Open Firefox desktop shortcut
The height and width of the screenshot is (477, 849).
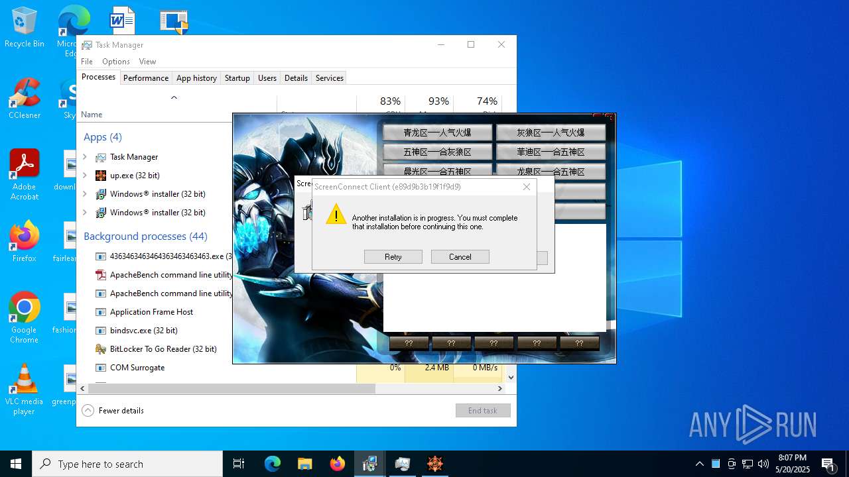[x=24, y=242]
